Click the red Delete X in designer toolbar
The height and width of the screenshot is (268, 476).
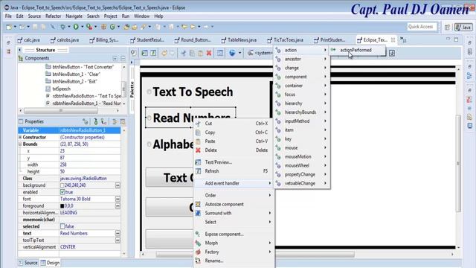coord(209,53)
